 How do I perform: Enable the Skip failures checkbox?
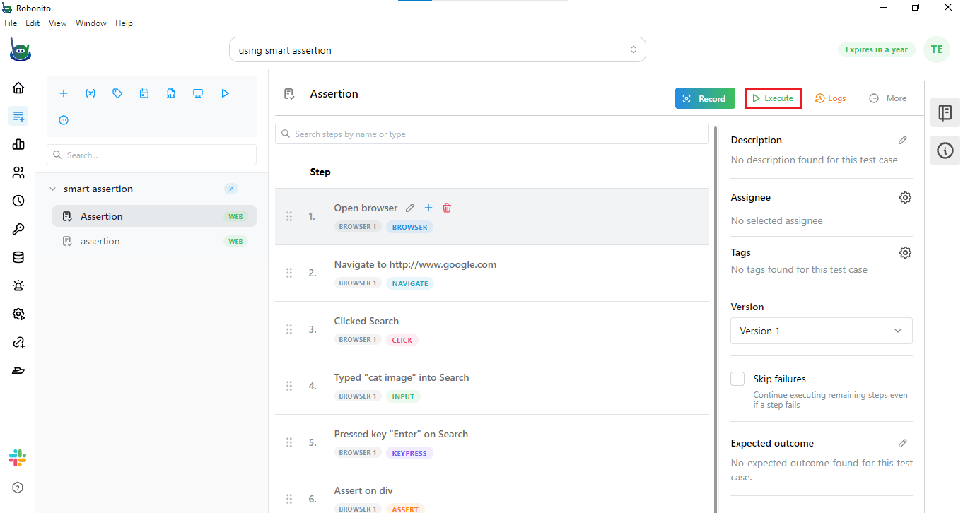[737, 379]
